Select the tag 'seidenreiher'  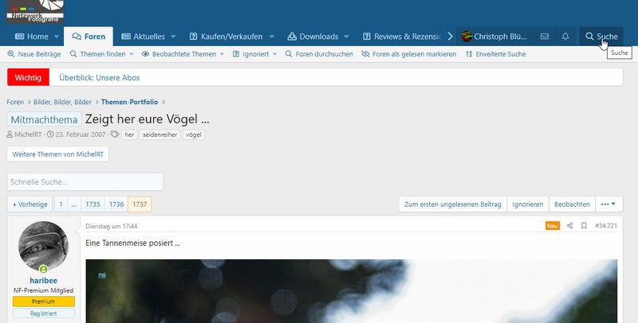tap(160, 134)
